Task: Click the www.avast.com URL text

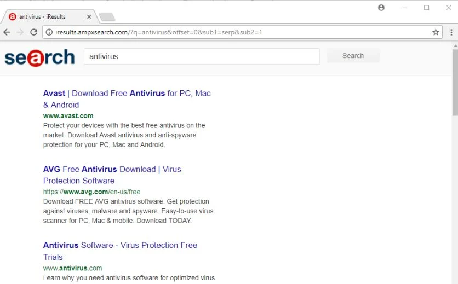Action: [x=68, y=116]
